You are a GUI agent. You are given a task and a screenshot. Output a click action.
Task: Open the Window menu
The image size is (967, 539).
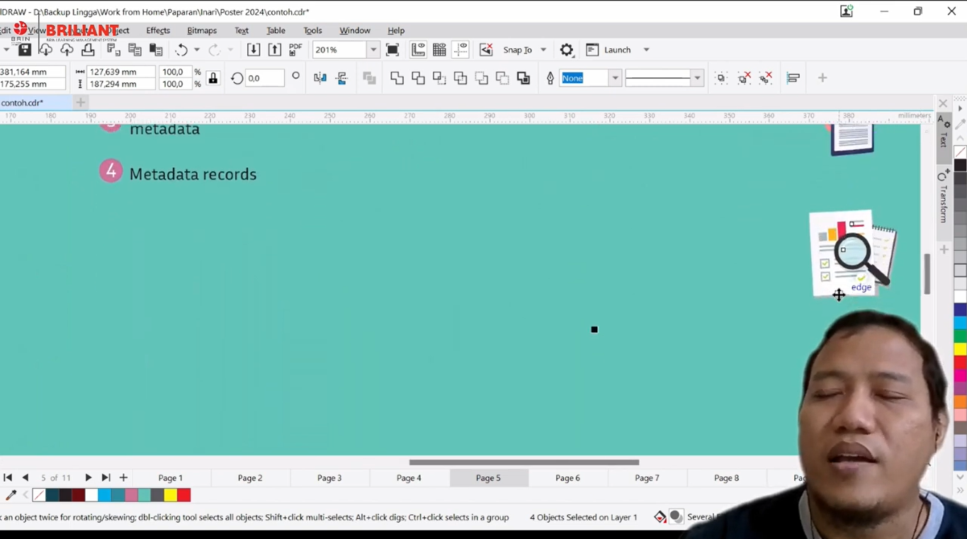click(355, 30)
